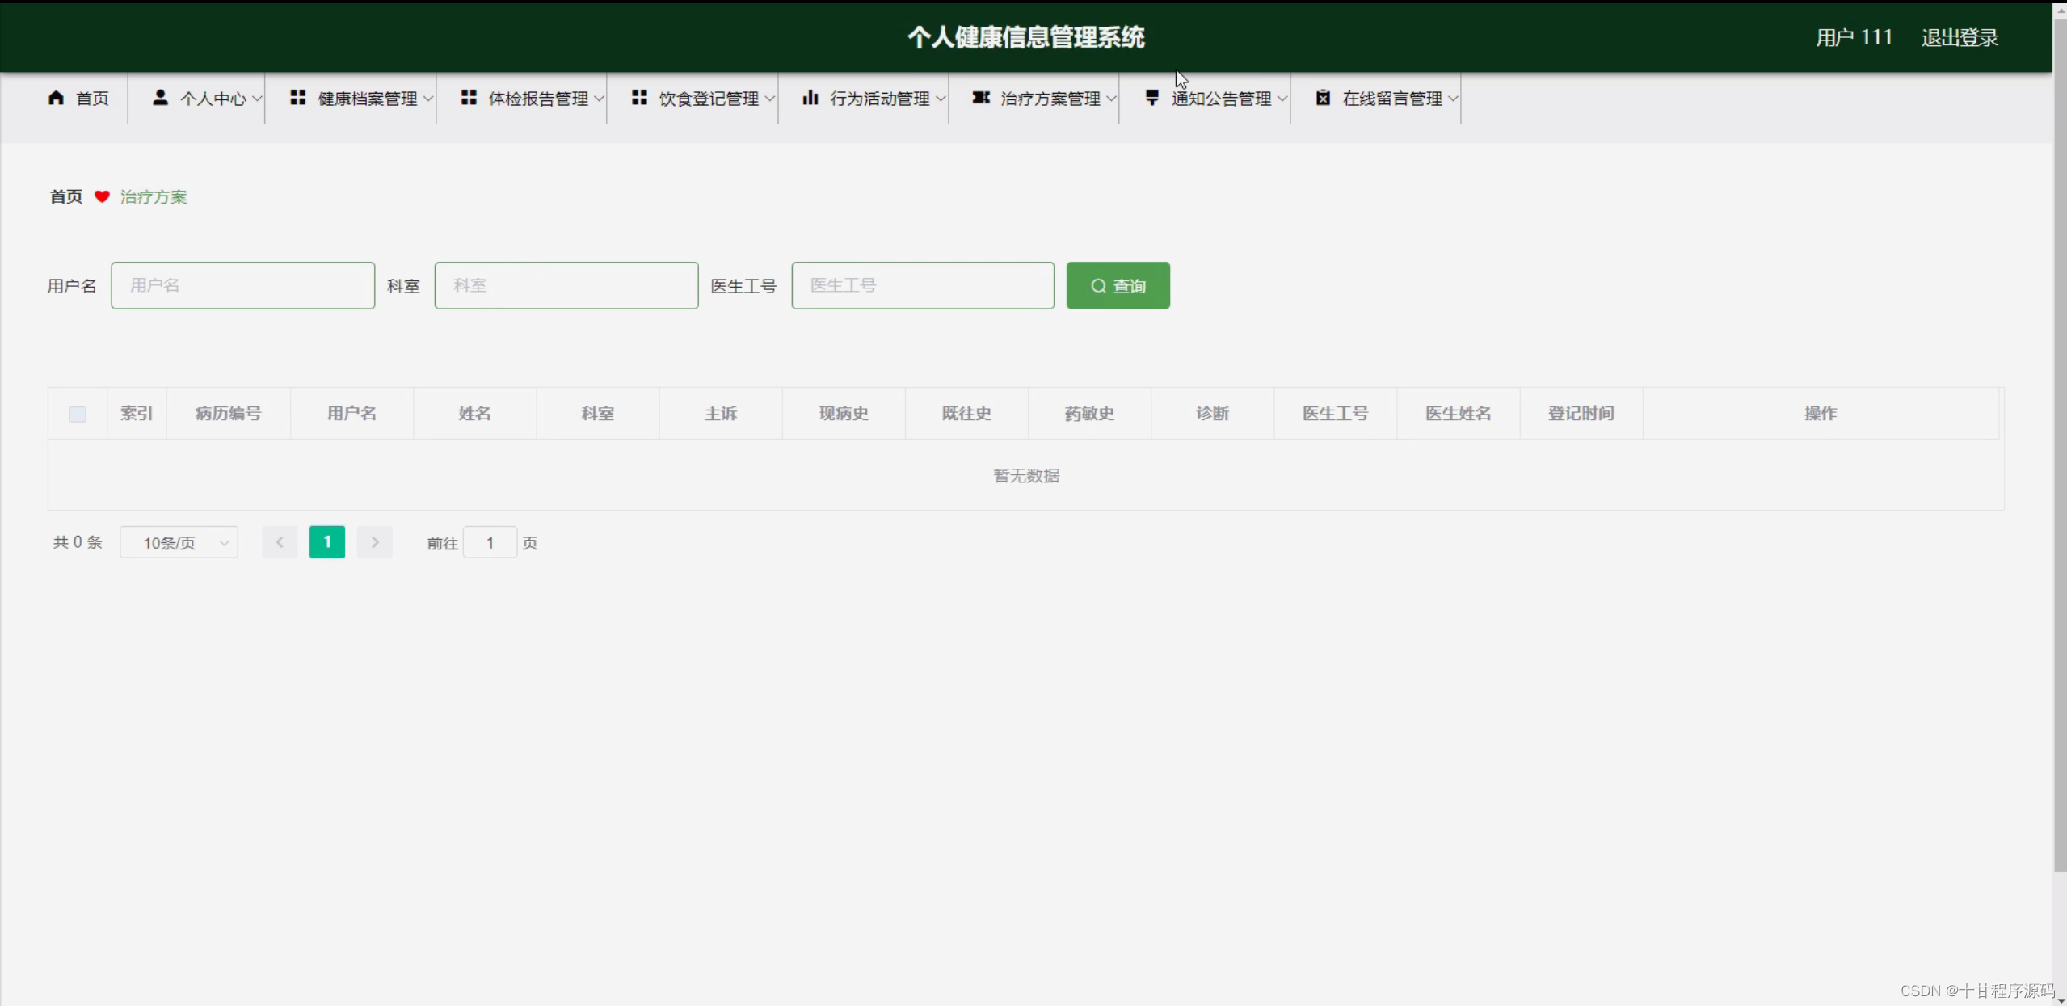Click the grid icon for 饮食登记管理
The height and width of the screenshot is (1006, 2067).
tap(639, 98)
